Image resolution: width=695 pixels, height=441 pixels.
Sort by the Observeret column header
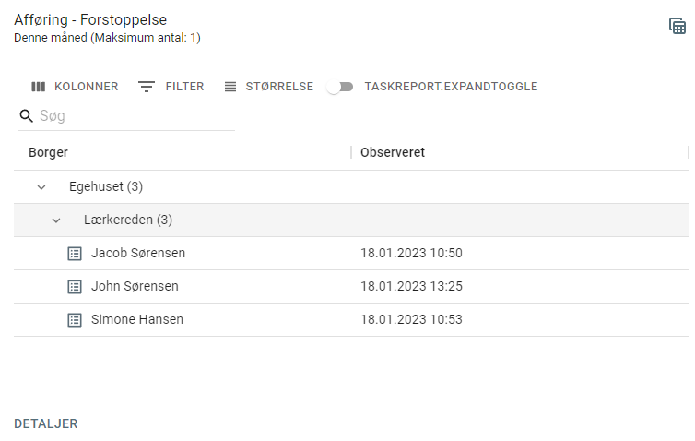tap(393, 152)
